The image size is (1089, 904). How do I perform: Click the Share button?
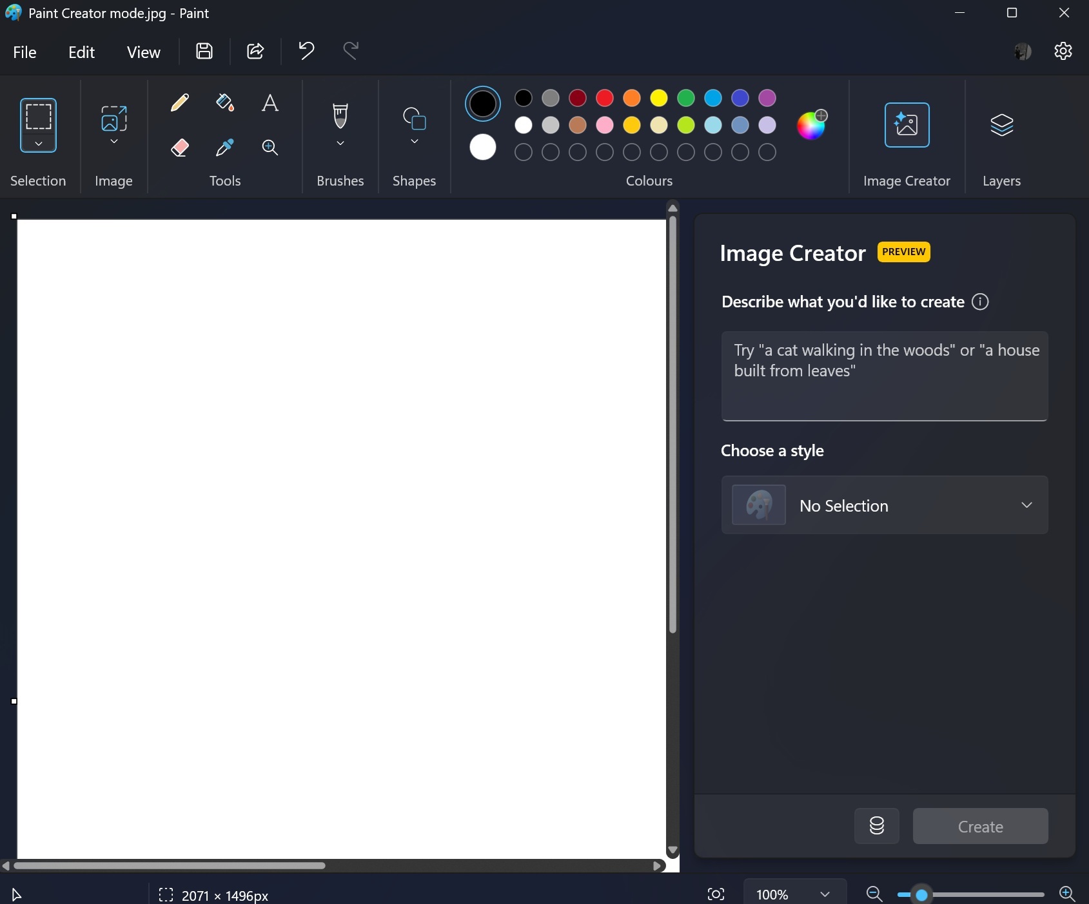pos(255,52)
